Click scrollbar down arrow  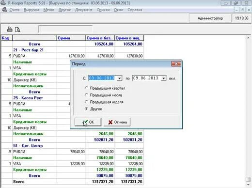click(x=248, y=185)
